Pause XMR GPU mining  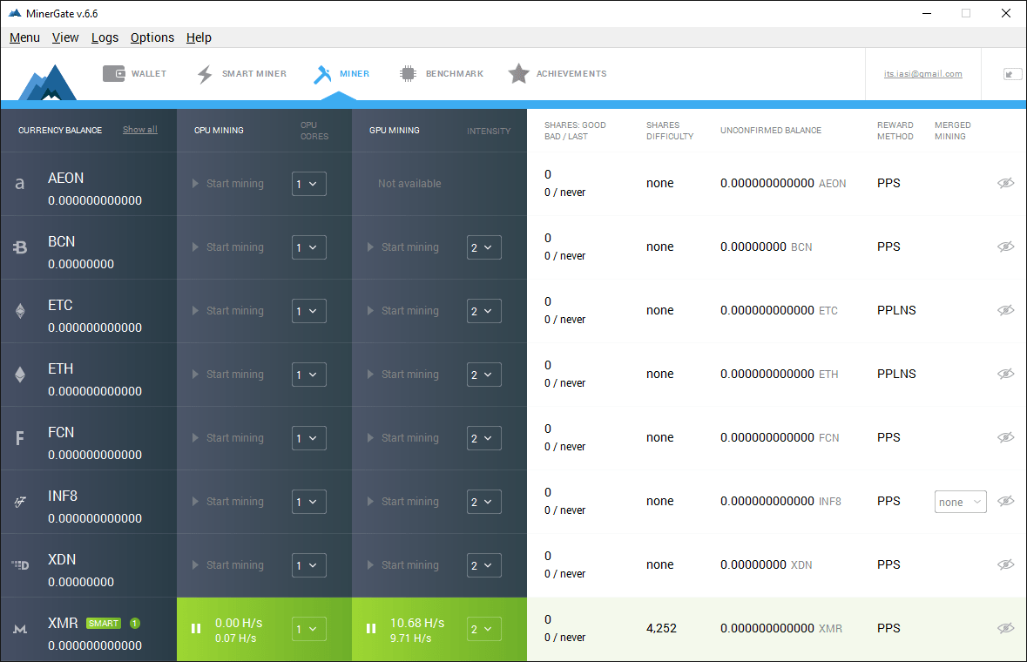click(371, 629)
